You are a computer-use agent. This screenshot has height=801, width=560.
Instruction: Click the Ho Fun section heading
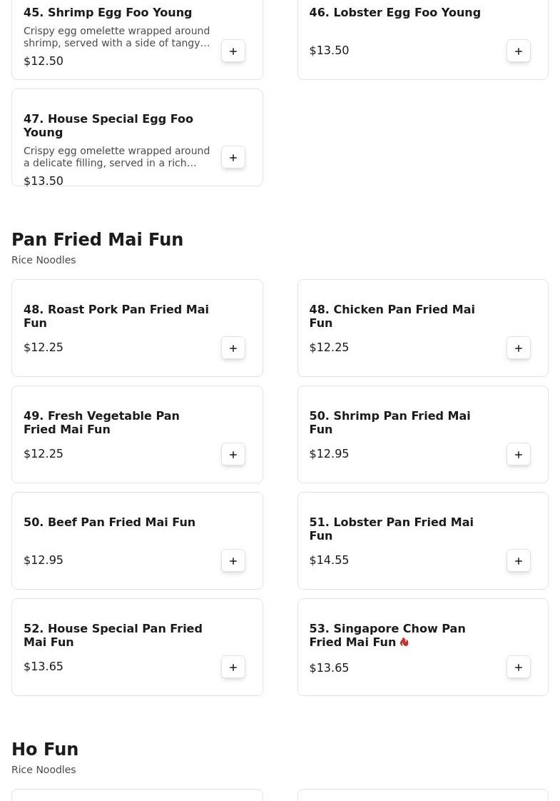click(x=45, y=750)
